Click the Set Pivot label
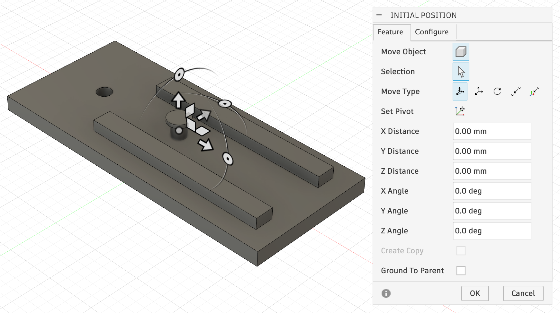This screenshot has width=560, height=313. [x=397, y=111]
